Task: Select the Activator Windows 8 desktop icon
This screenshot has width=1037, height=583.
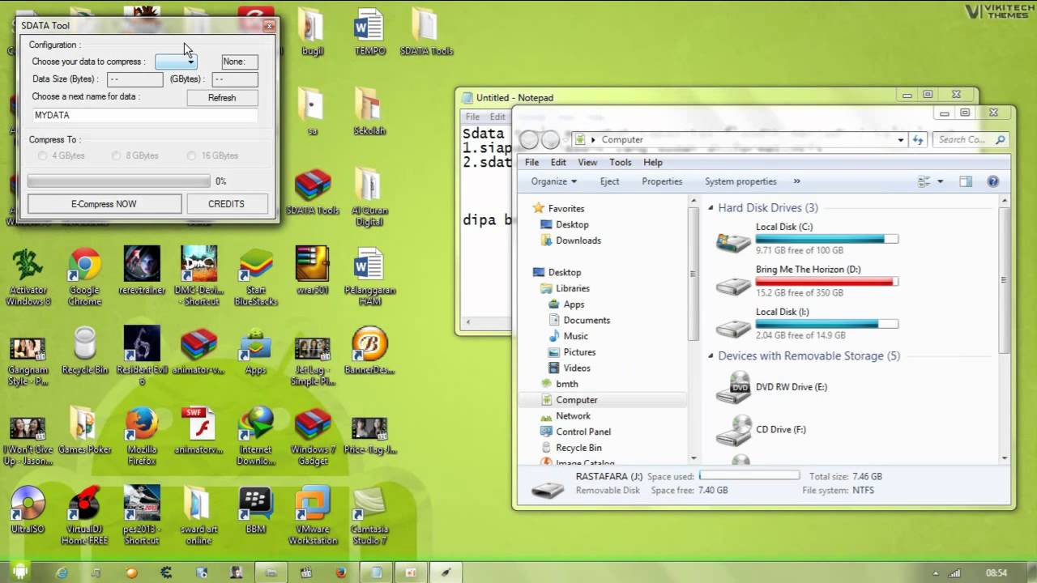Action: (x=28, y=276)
